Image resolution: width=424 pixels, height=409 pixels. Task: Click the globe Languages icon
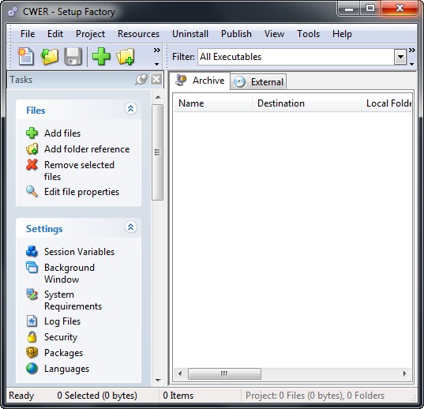click(32, 369)
